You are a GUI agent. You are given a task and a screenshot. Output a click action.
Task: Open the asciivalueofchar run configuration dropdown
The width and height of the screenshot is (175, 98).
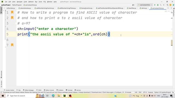pyautogui.click(x=145, y=5)
